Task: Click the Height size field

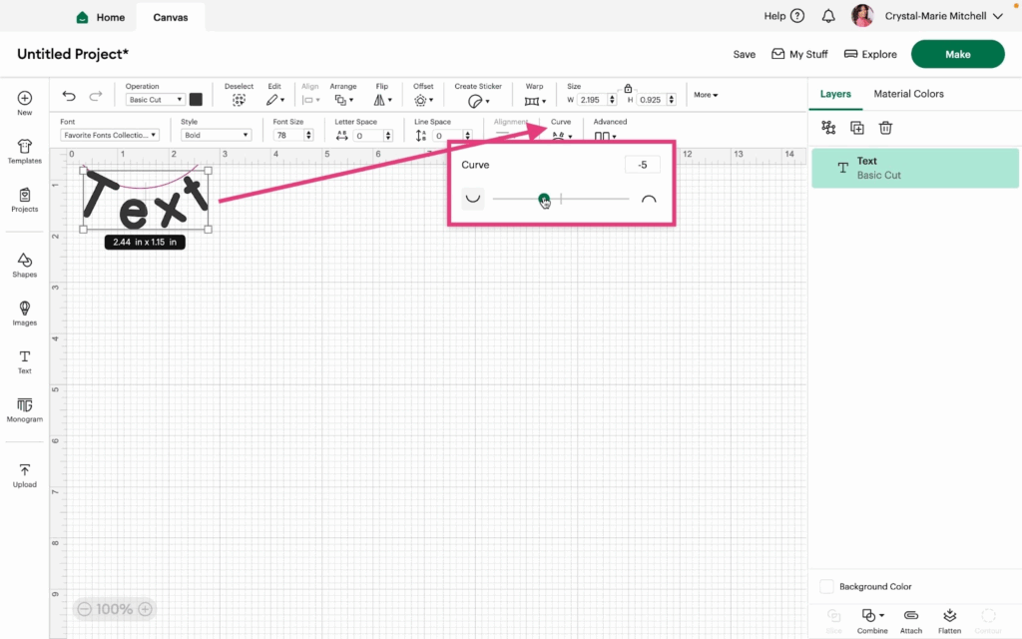Action: point(653,100)
